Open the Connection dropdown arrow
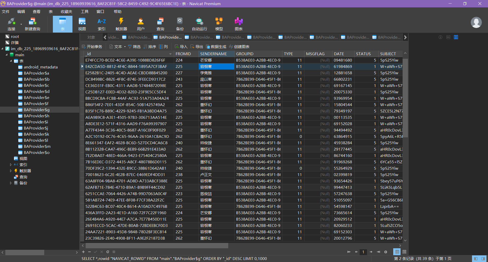 [21, 24]
